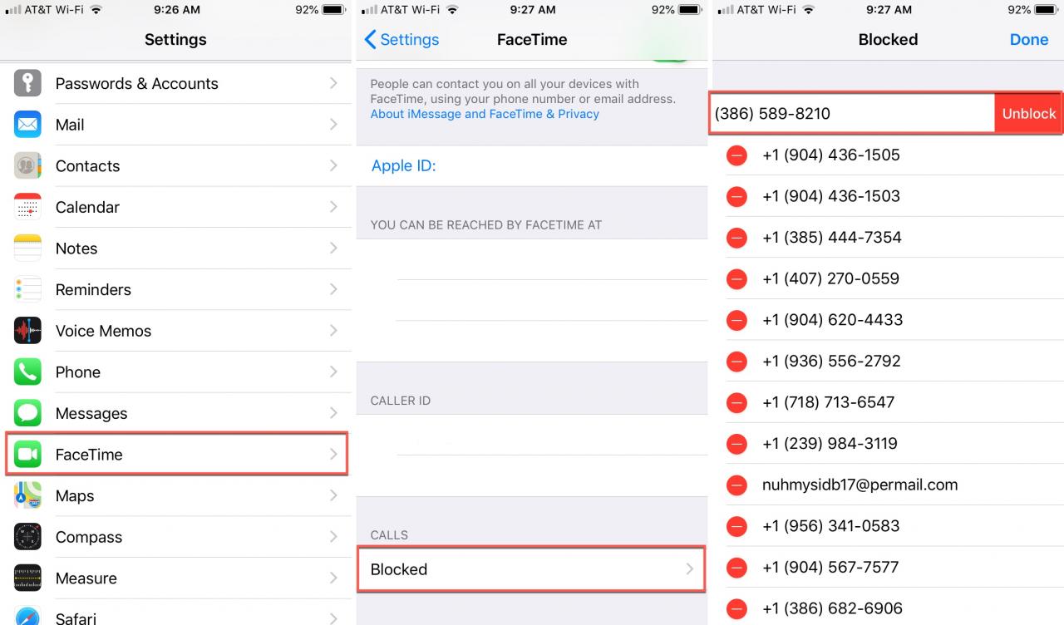1064x625 pixels.
Task: Open Blocked list via its chevron
Action: click(689, 569)
